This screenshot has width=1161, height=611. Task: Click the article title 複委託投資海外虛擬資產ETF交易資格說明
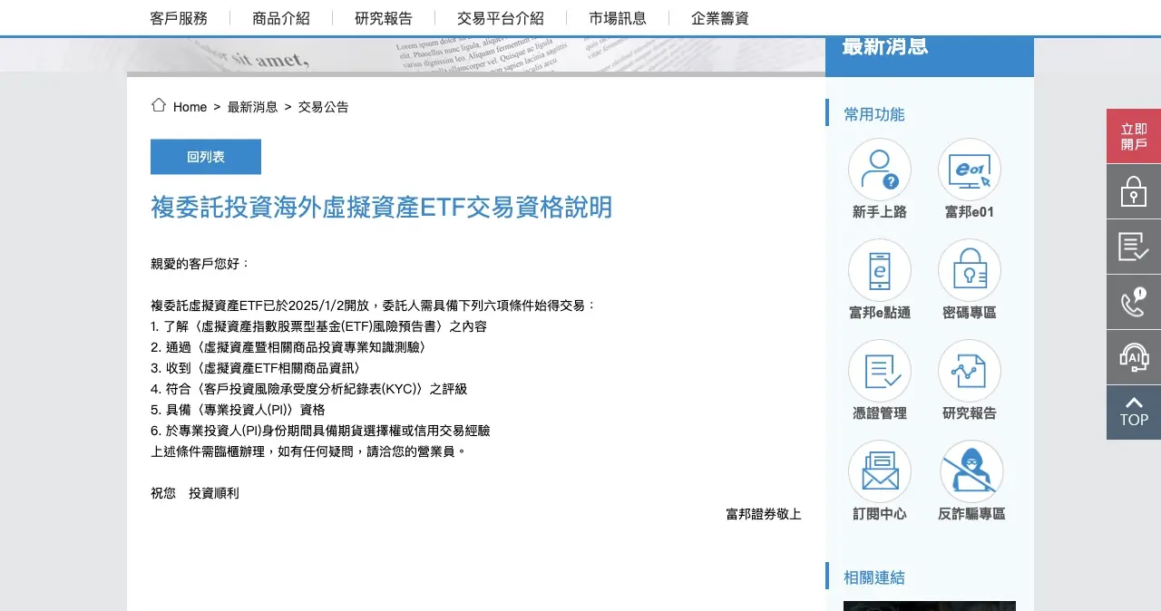[382, 207]
